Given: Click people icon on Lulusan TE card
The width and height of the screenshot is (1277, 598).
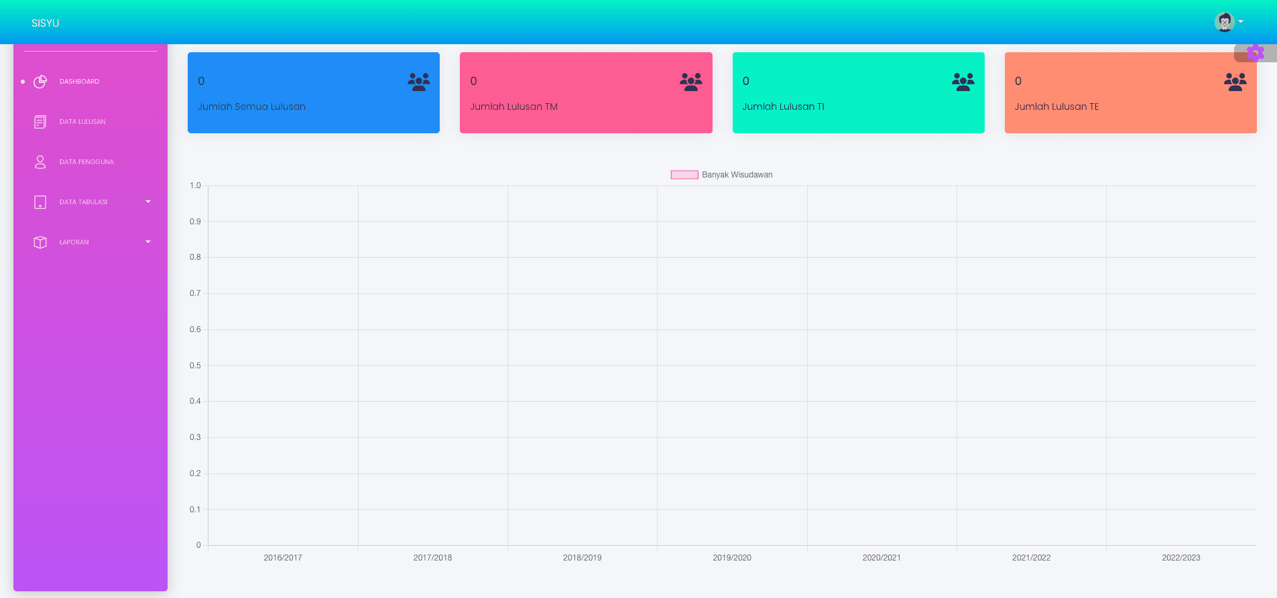Looking at the screenshot, I should pos(1235,82).
